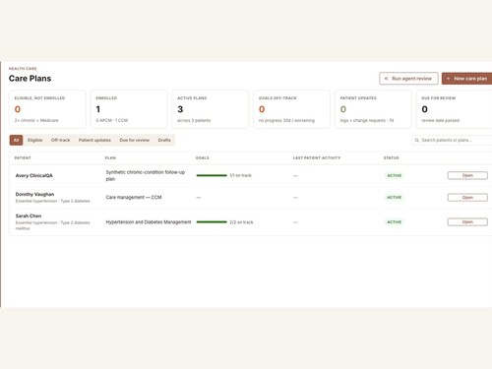This screenshot has width=492, height=369.
Task: Click plan Synthetic chronic-condition follow-up plan
Action: pyautogui.click(x=146, y=176)
